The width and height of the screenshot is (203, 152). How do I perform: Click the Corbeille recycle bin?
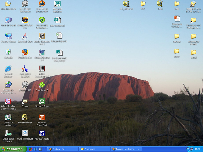(x=8, y=52)
